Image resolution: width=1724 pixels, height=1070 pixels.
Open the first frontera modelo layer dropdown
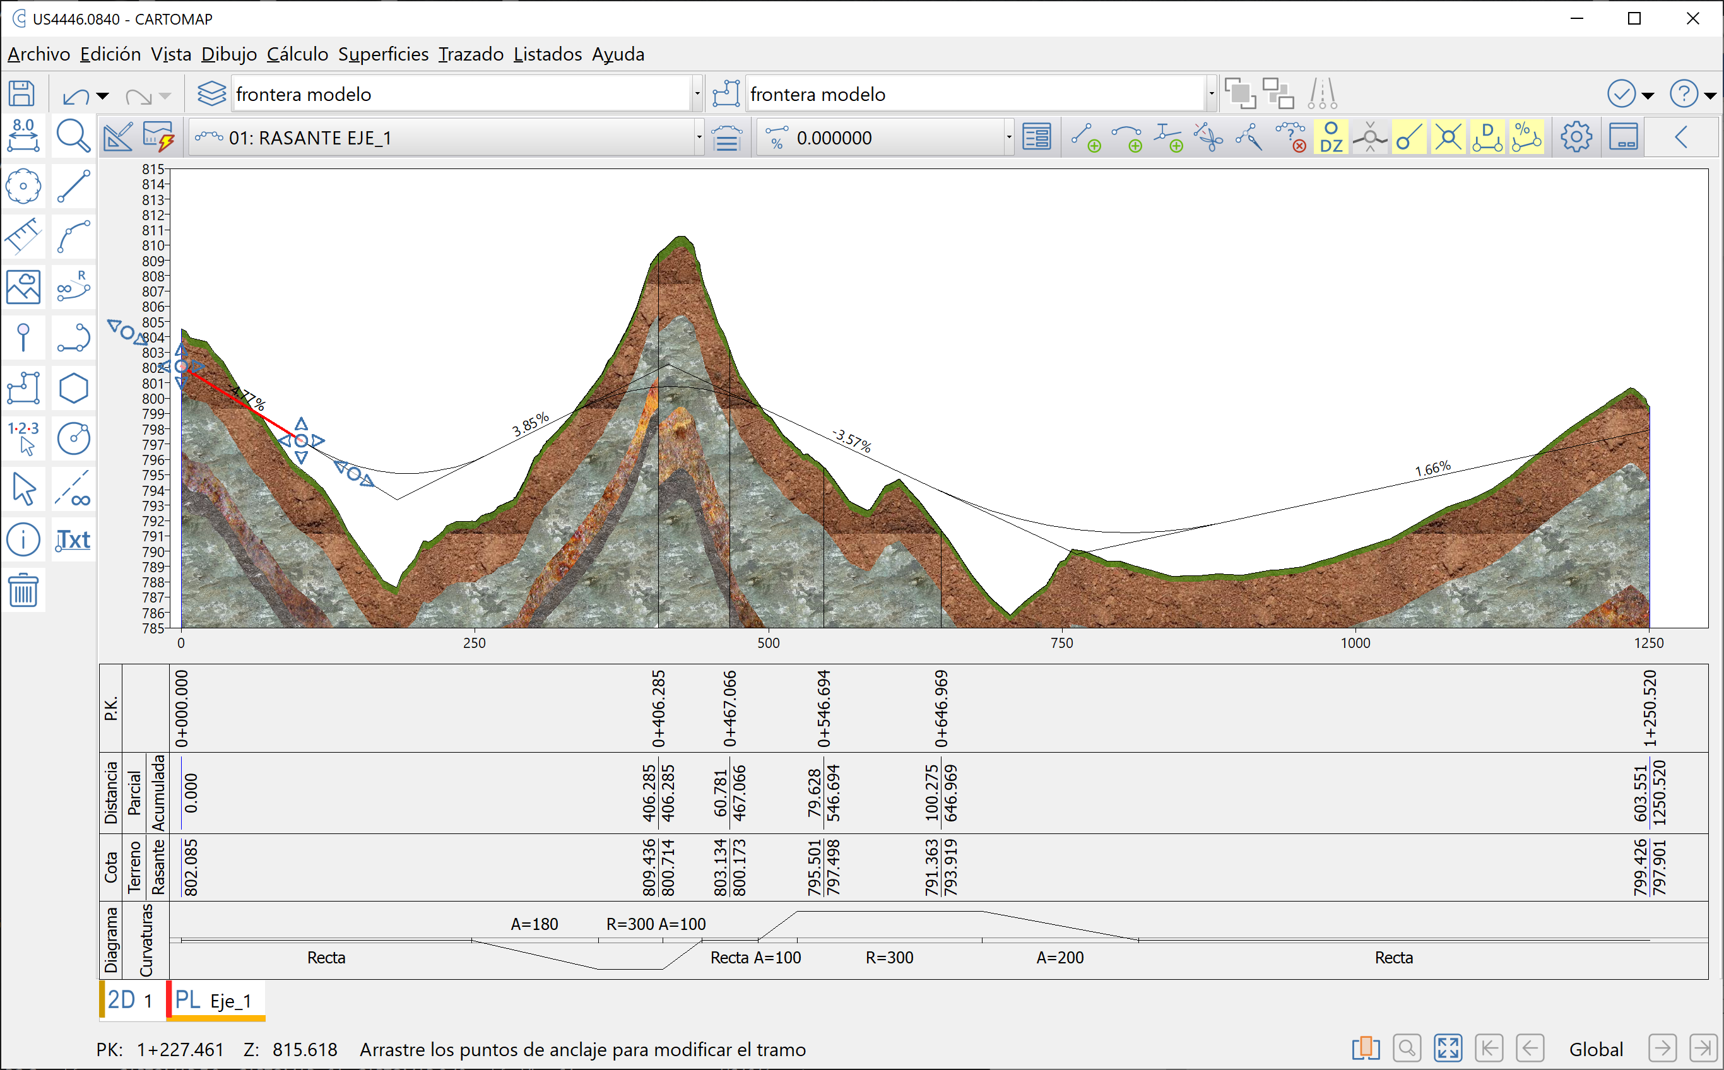pyautogui.click(x=697, y=94)
